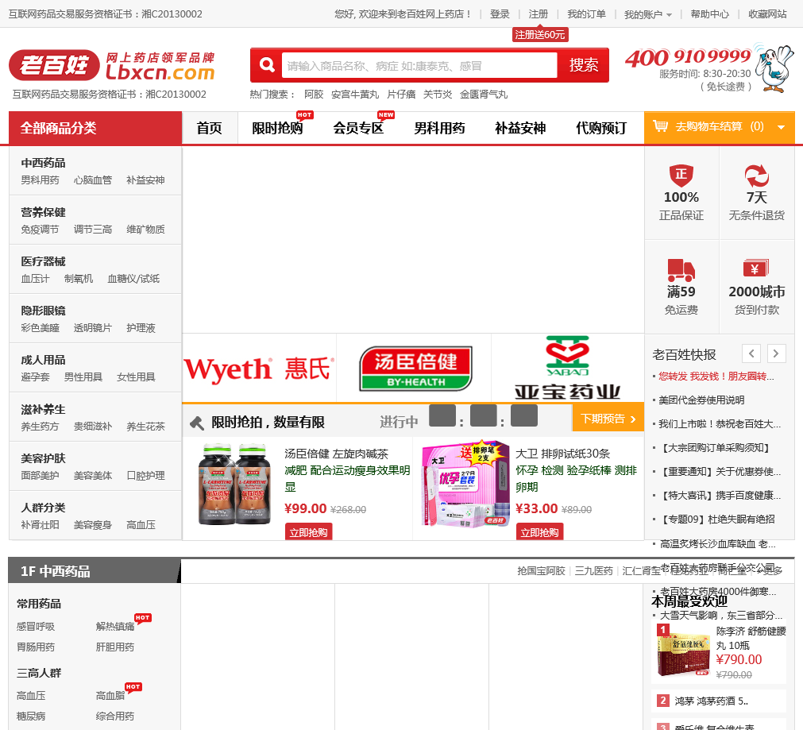Viewport: 803px width, 730px height.
Task: Click hot search term 安宫牛黄丸
Action: pyautogui.click(x=355, y=95)
